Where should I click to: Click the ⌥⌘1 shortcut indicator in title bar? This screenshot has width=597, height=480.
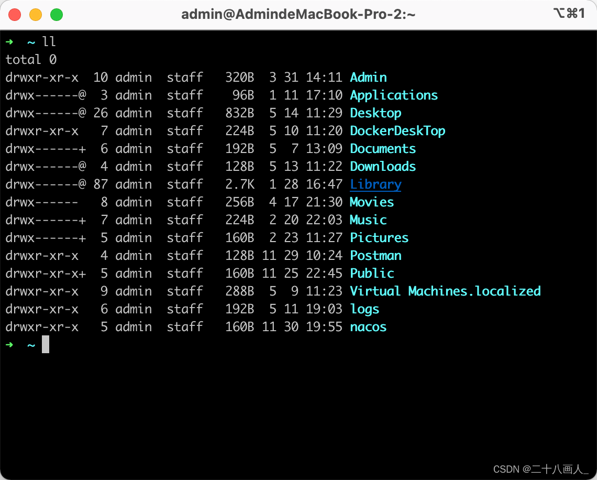point(570,13)
